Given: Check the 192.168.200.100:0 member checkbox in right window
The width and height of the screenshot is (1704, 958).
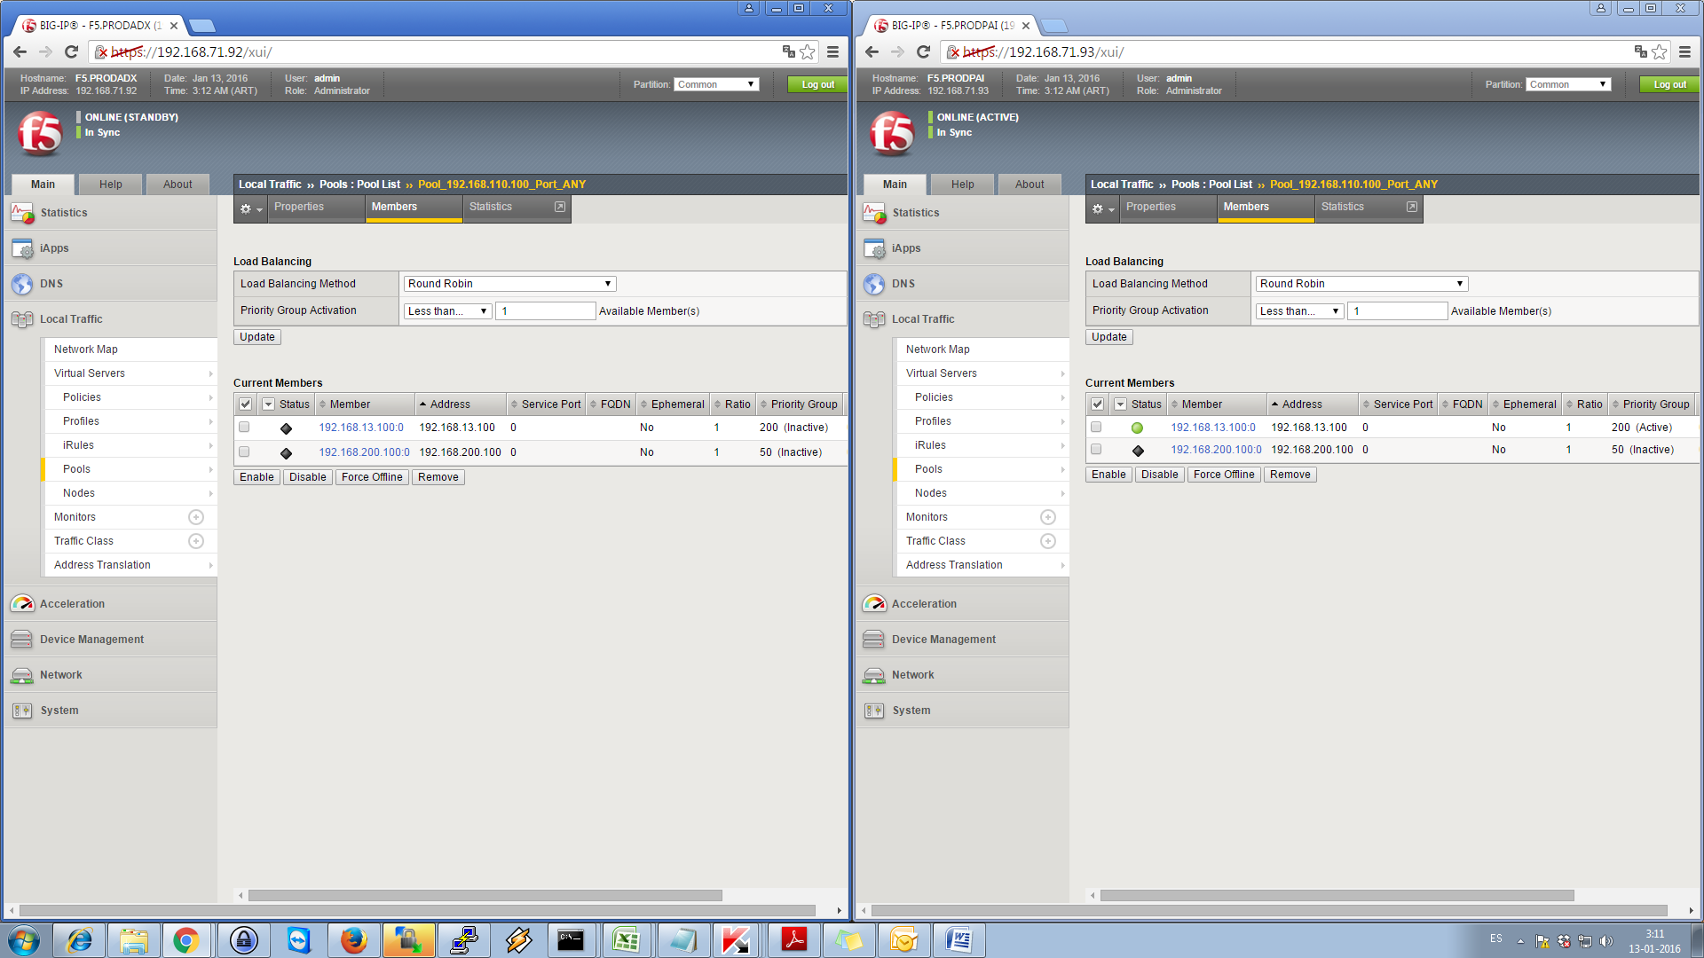Looking at the screenshot, I should pos(1096,450).
